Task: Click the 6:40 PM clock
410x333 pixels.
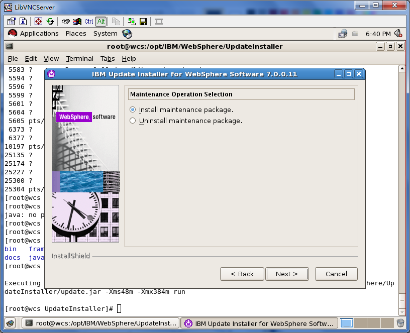Action: (x=378, y=34)
